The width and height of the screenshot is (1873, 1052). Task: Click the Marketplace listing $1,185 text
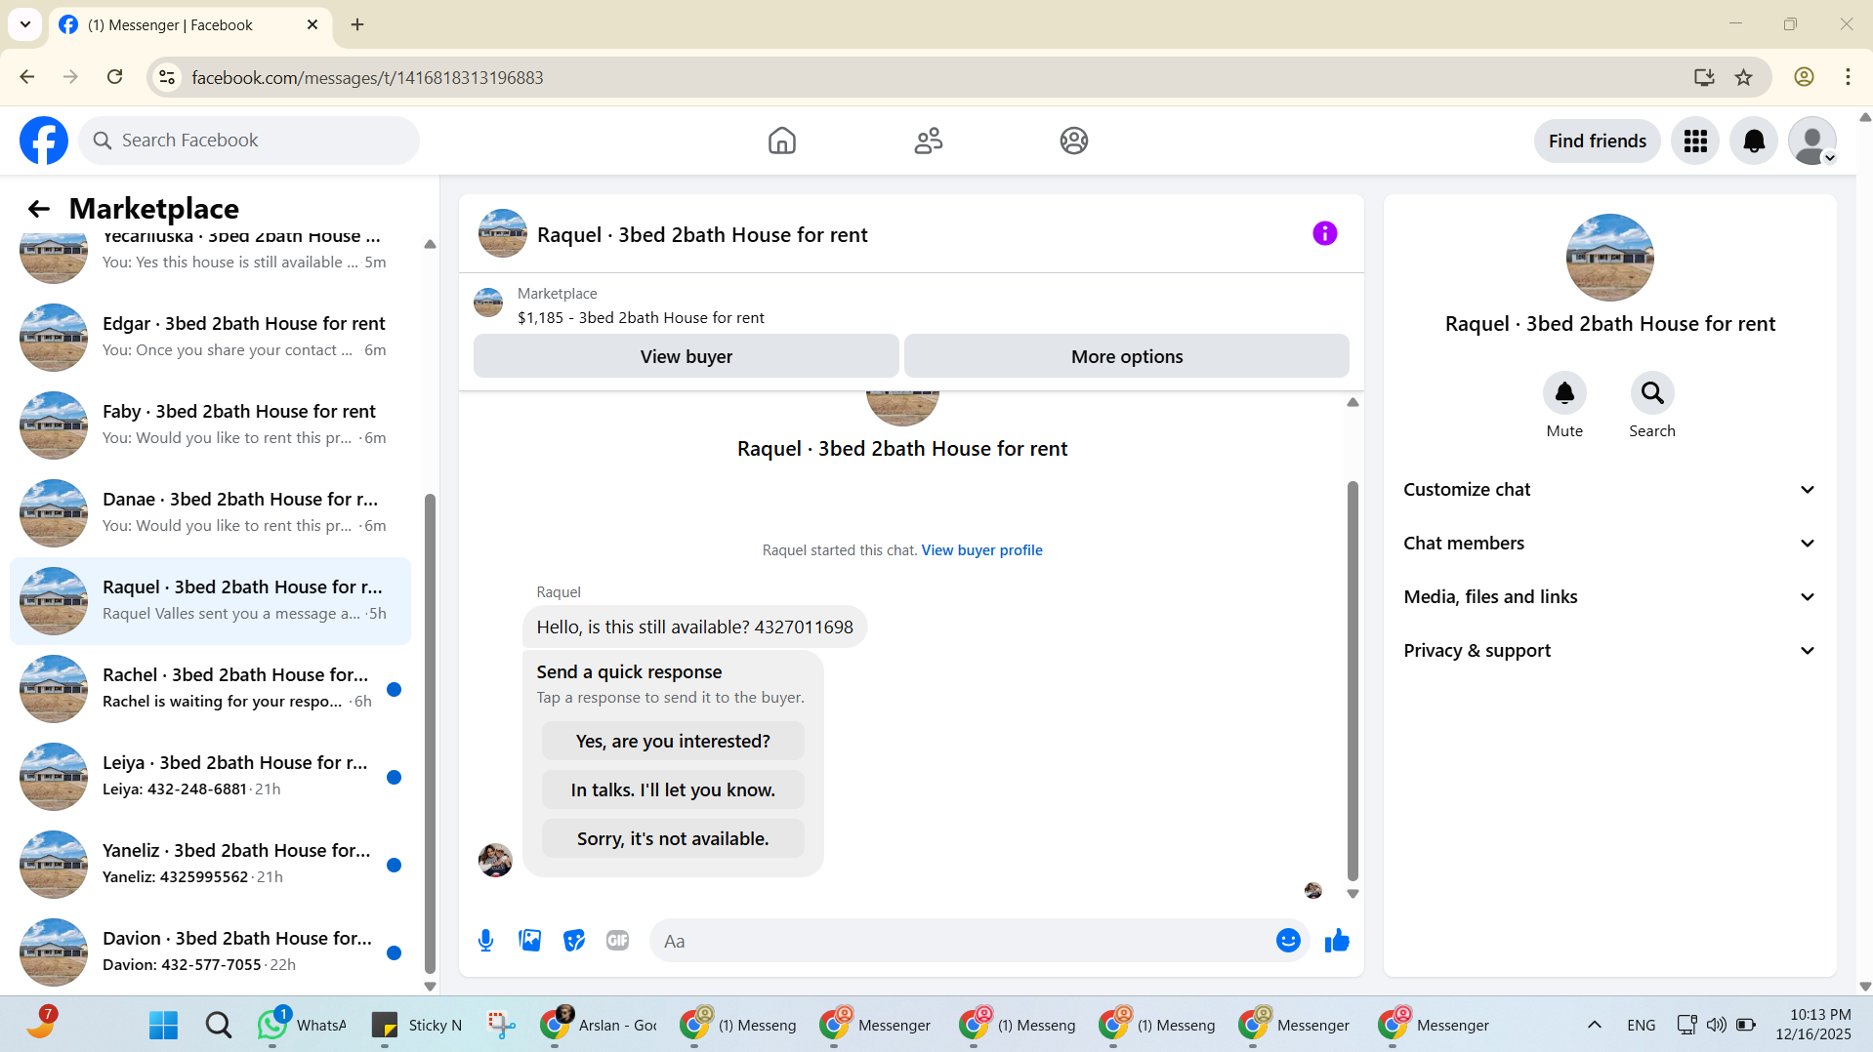[641, 317]
